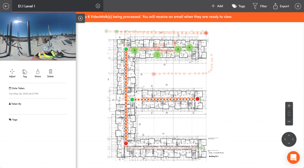Viewport: 304px width, 168px height.
Task: Click the zoom level slider track
Action: (289, 114)
